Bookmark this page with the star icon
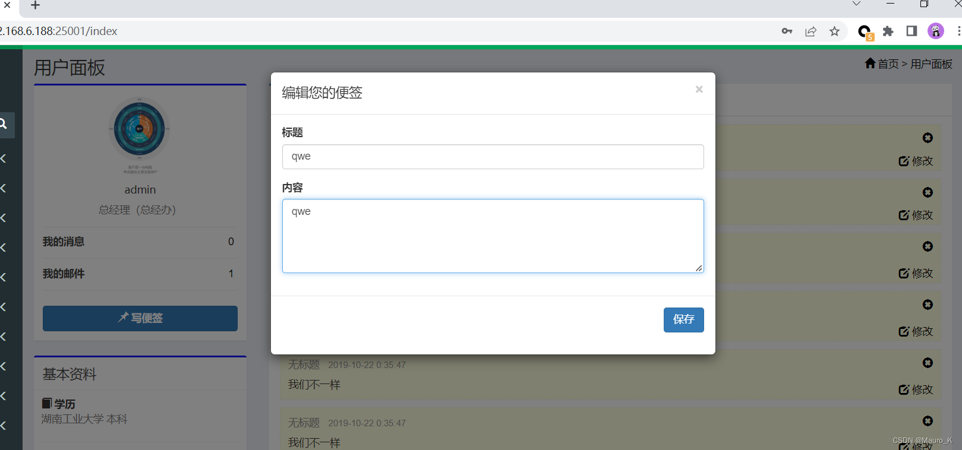 pos(835,31)
